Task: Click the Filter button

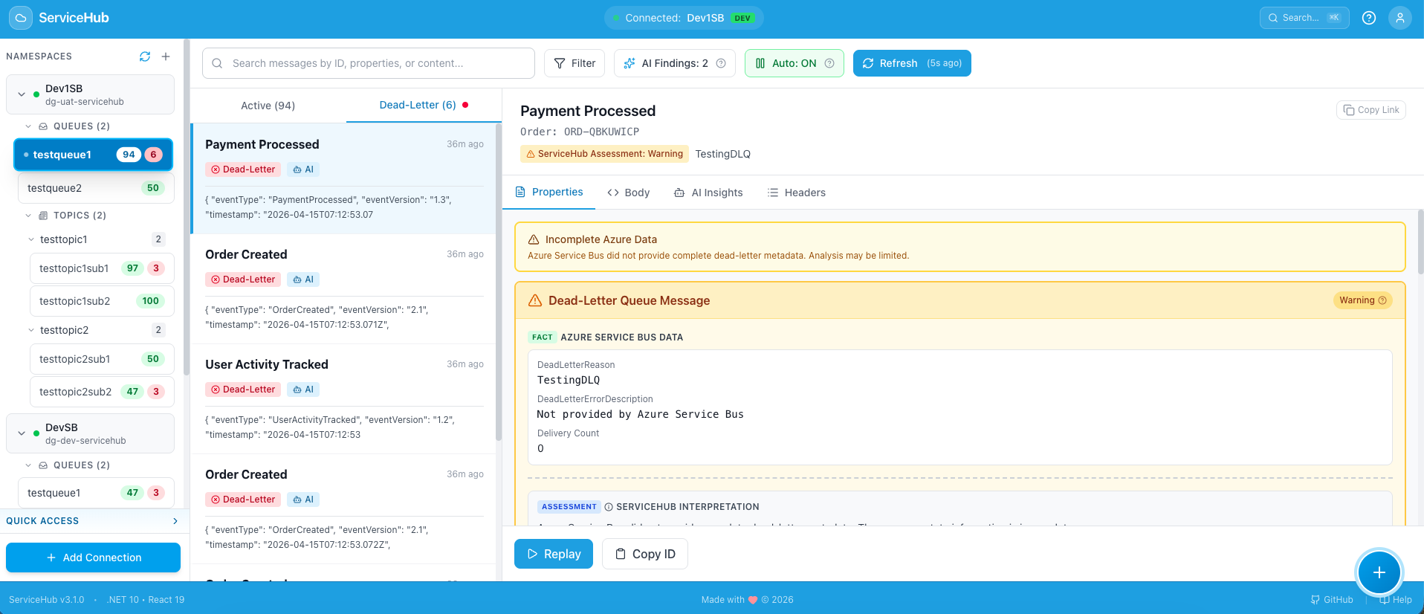Action: click(x=575, y=63)
